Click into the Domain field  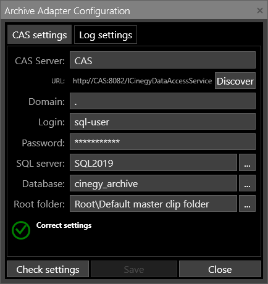[162, 101]
